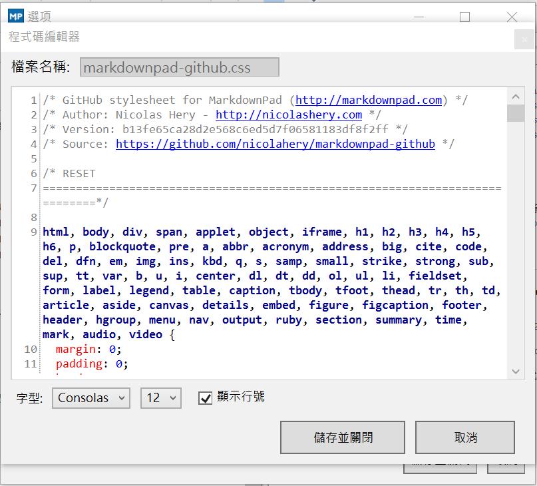
Task: Click the 'margin' property on line 10
Action: [76, 349]
